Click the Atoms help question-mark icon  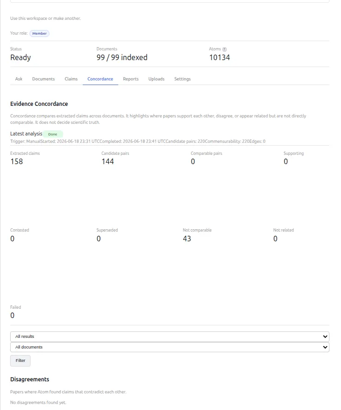coord(225,49)
